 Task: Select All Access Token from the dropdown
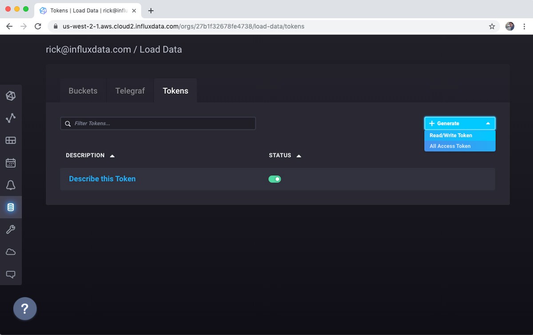(x=449, y=146)
